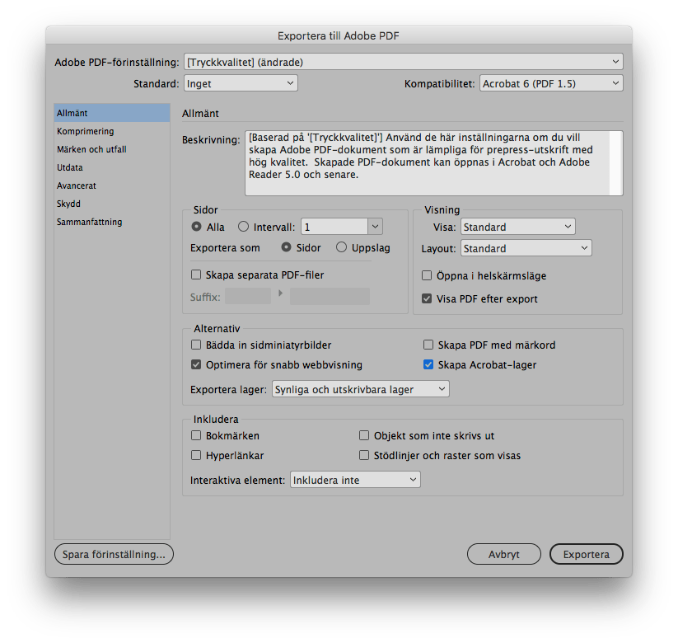Open the Skydd section
This screenshot has height=643, width=678.
point(112,204)
